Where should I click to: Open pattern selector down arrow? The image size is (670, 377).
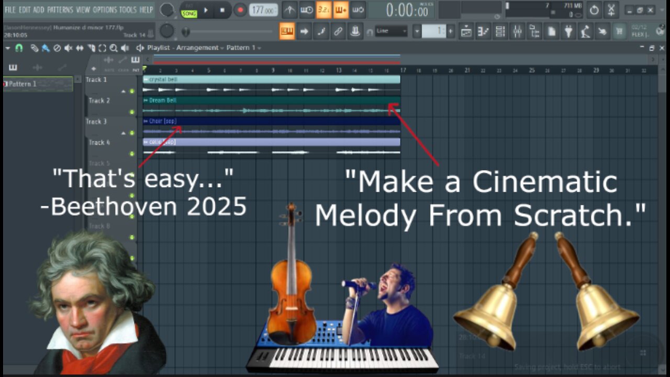coord(417,31)
